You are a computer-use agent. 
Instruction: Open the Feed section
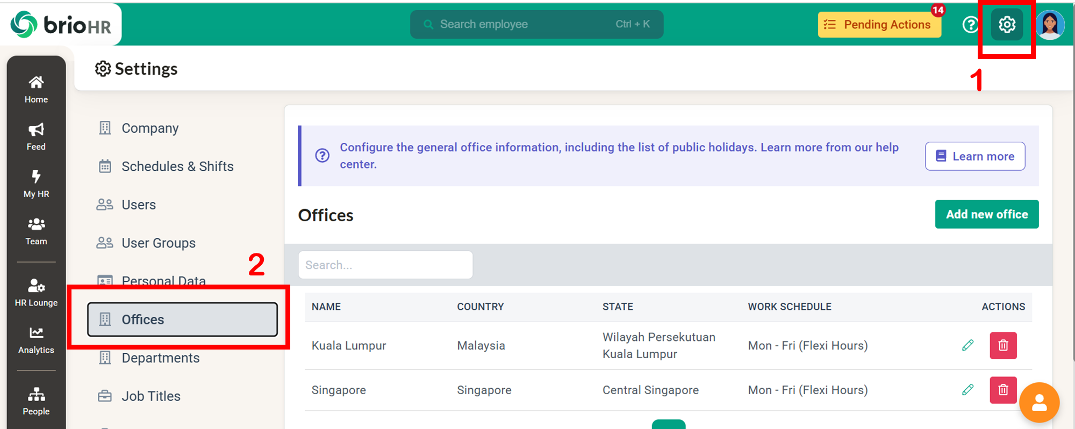click(36, 136)
